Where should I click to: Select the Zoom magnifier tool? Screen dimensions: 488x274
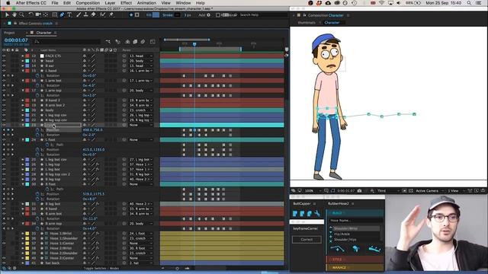coord(21,14)
